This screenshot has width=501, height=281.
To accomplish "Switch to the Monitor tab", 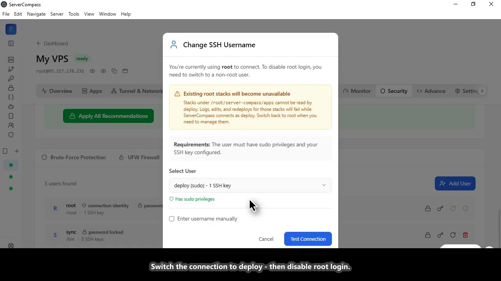I will [357, 91].
